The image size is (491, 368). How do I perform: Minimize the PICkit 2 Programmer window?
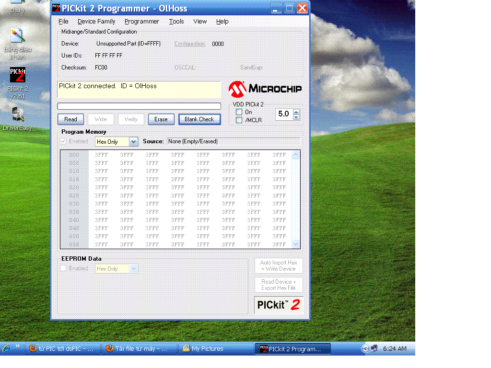[x=276, y=9]
